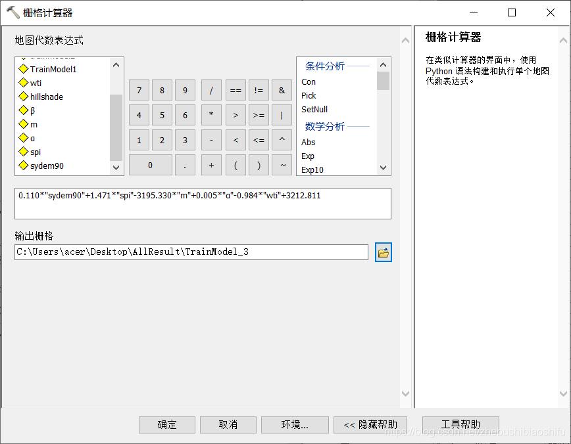Select the SetNull function
Image resolution: width=571 pixels, height=444 pixels.
pos(314,109)
